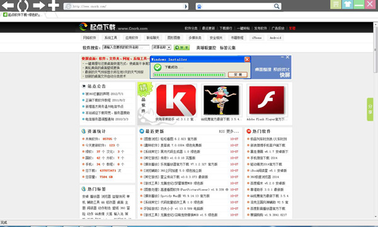Open the 英雄联盟控 link
378x227 pixels.
click(206, 48)
